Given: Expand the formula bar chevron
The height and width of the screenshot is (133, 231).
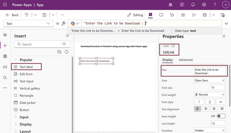Looking at the screenshot, I should click(x=226, y=23).
